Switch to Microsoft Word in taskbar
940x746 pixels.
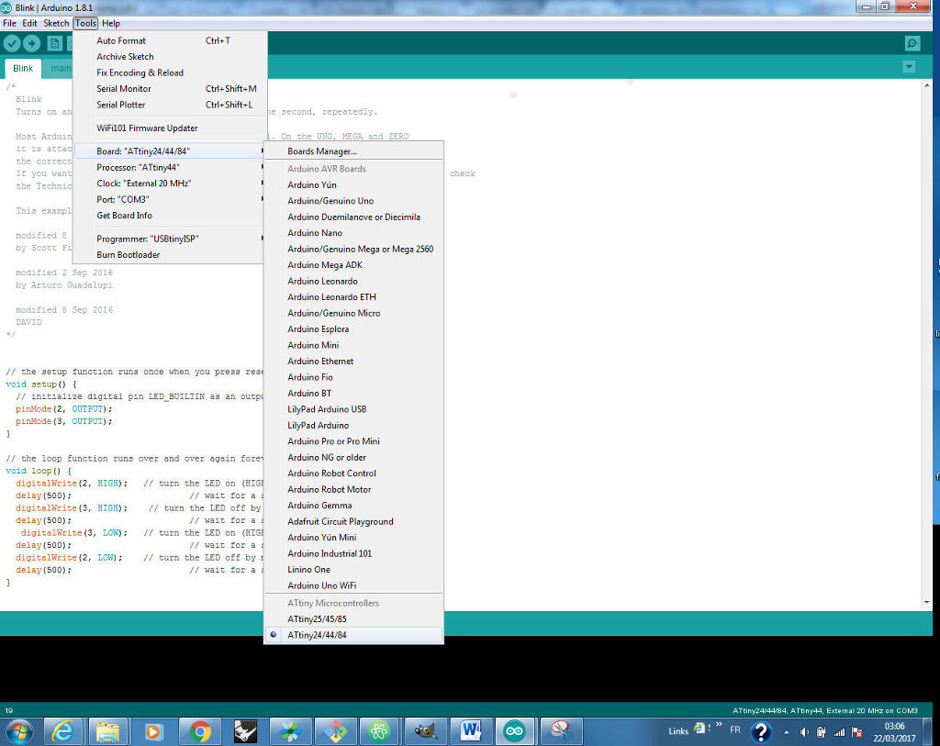471,731
